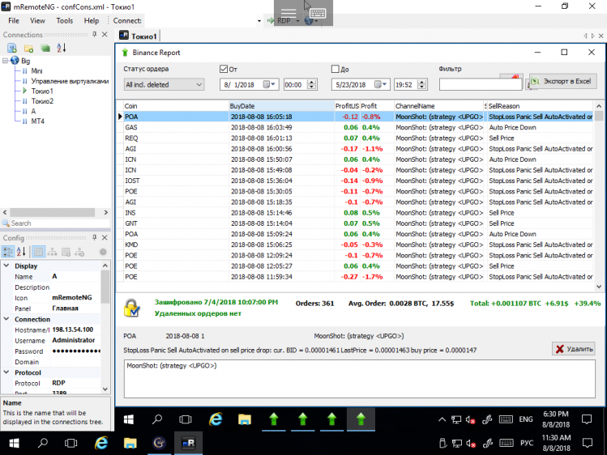Open Статус ордера dropdown All incl. deleted
Screen dimensions: 607x455
(x=165, y=85)
